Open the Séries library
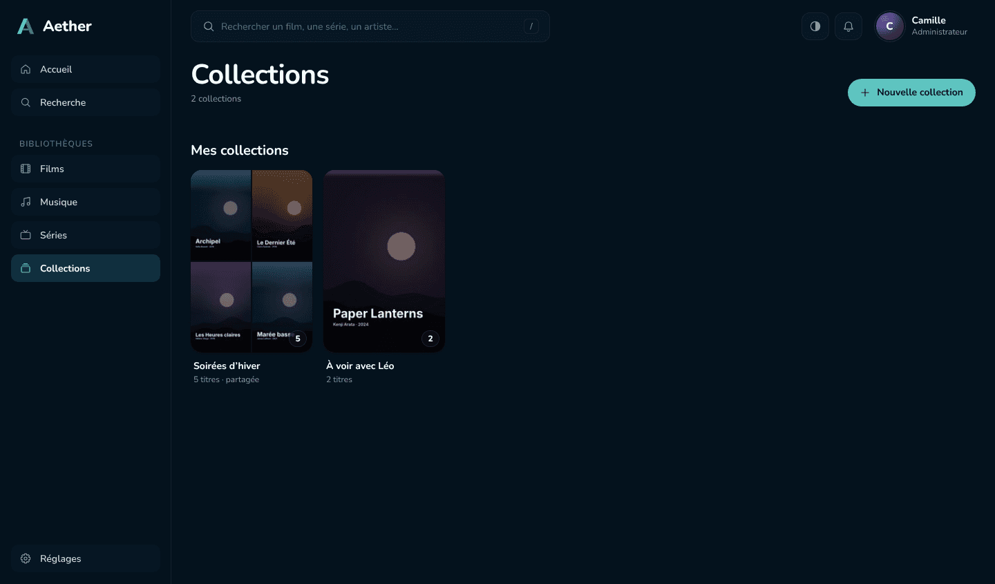 click(86, 235)
